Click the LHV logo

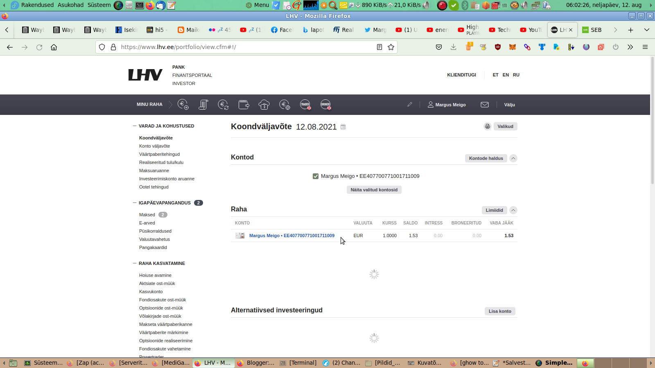(145, 75)
